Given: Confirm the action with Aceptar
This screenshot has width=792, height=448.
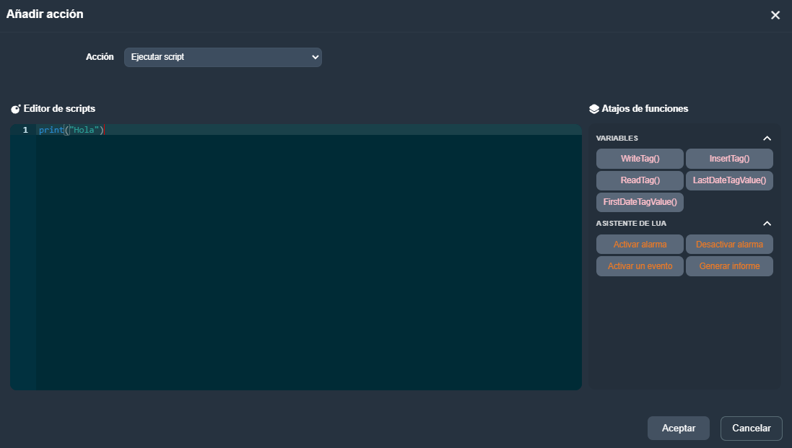Looking at the screenshot, I should coord(678,428).
